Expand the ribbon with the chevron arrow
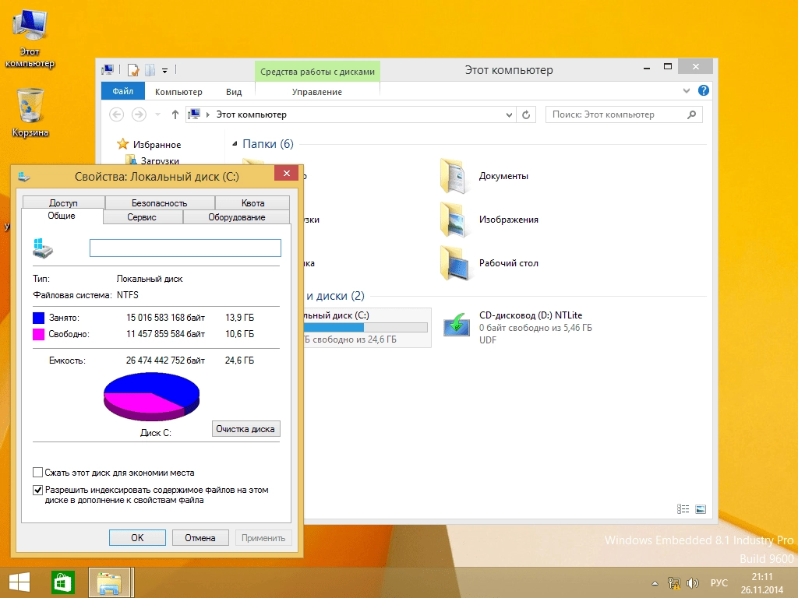The image size is (798, 598). coord(686,90)
